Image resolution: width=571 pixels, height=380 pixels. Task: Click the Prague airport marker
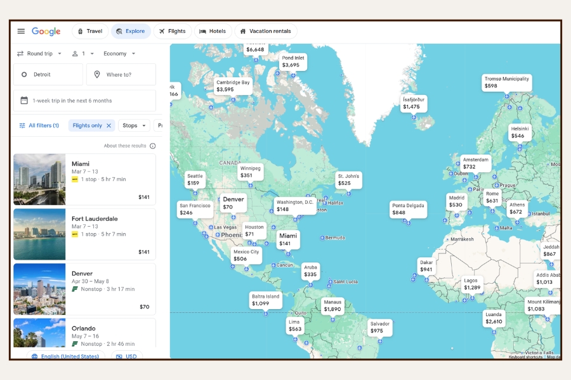[497, 185]
